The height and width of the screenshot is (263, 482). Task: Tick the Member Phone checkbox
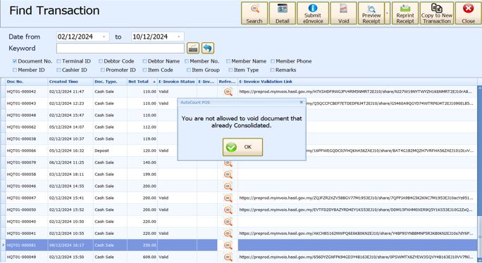pos(272,61)
